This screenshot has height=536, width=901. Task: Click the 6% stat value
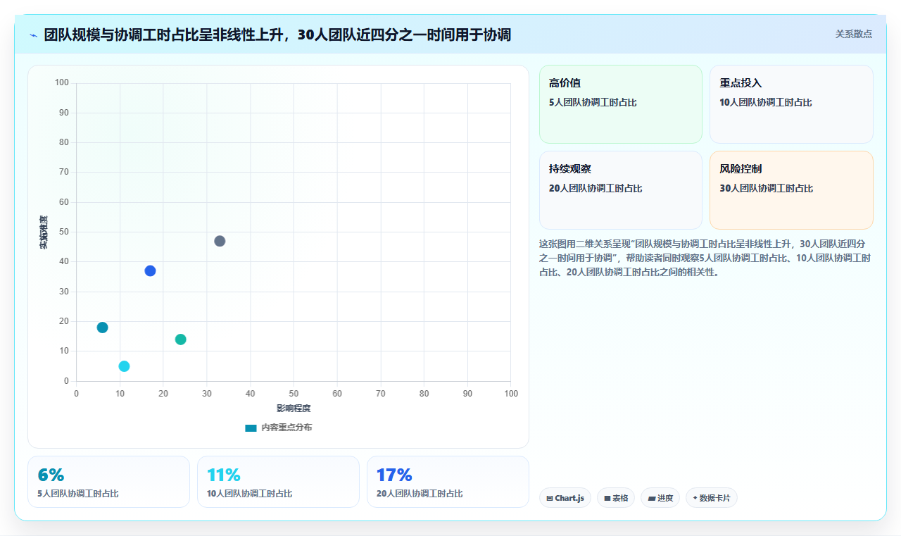[51, 475]
